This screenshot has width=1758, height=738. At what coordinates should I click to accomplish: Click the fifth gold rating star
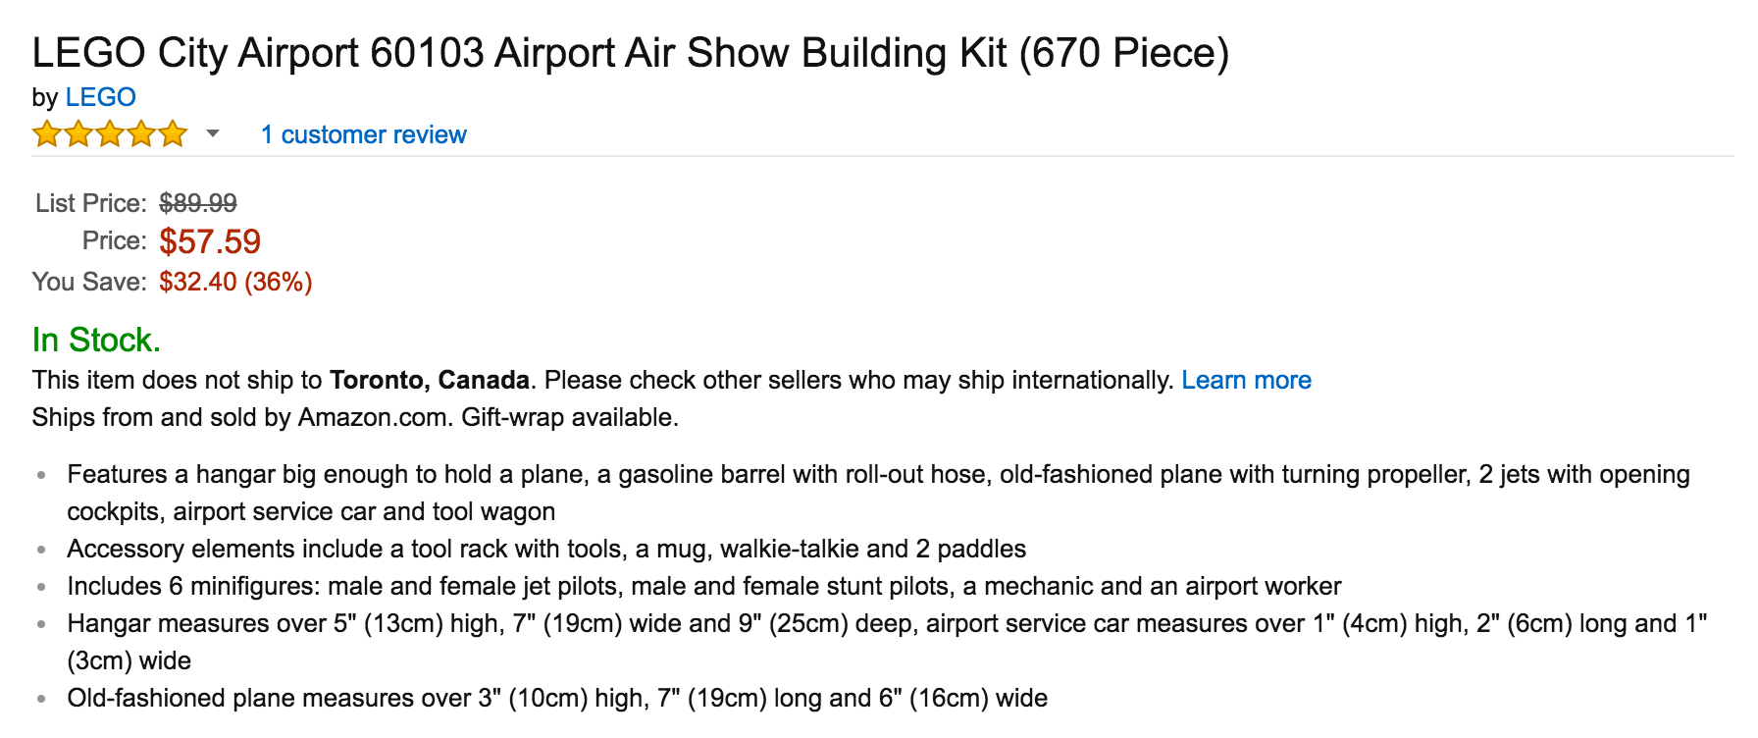173,134
